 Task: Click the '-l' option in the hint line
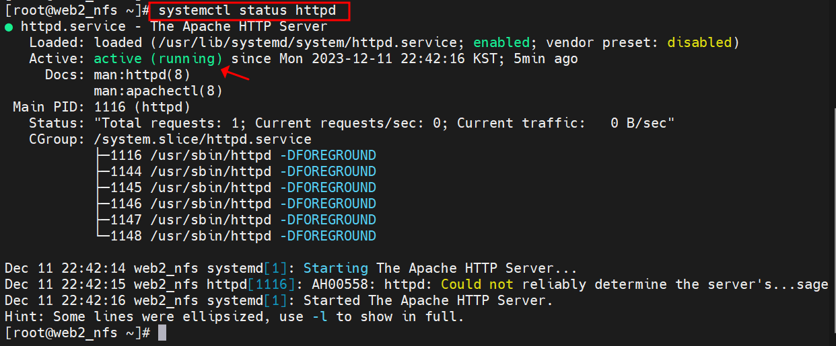pyautogui.click(x=320, y=316)
